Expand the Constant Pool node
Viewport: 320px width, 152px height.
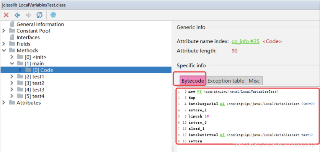[x=3, y=31]
